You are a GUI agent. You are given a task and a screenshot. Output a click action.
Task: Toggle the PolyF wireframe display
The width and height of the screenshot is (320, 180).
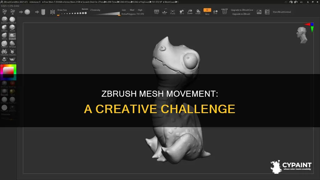coord(224,12)
